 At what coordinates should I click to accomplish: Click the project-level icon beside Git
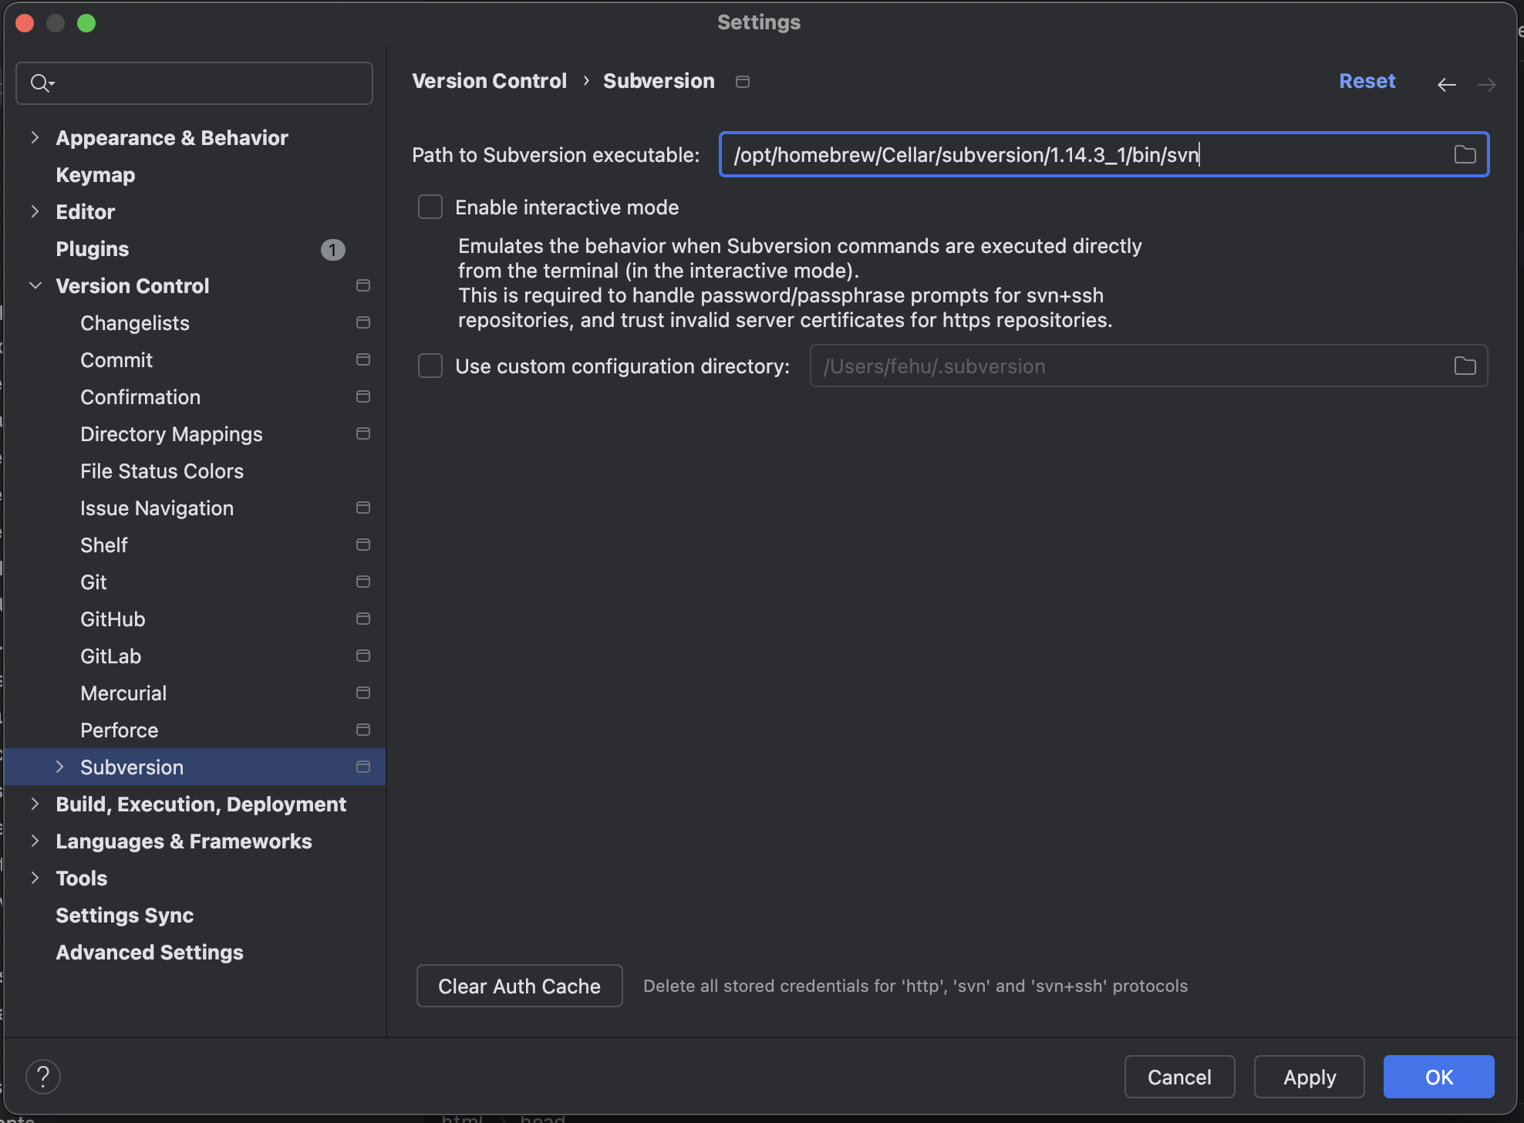coord(363,582)
